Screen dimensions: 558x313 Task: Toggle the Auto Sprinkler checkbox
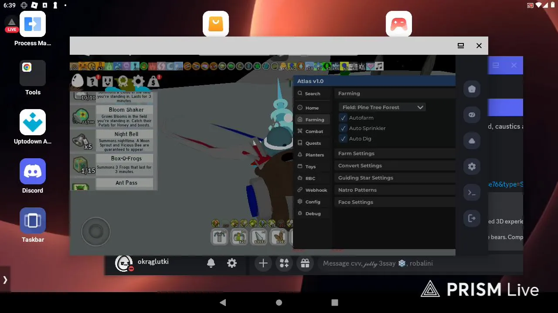tap(343, 128)
